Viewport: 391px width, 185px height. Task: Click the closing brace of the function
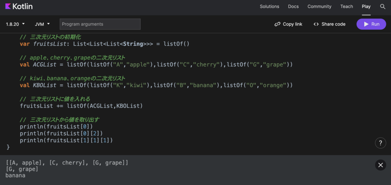[x=8, y=147]
